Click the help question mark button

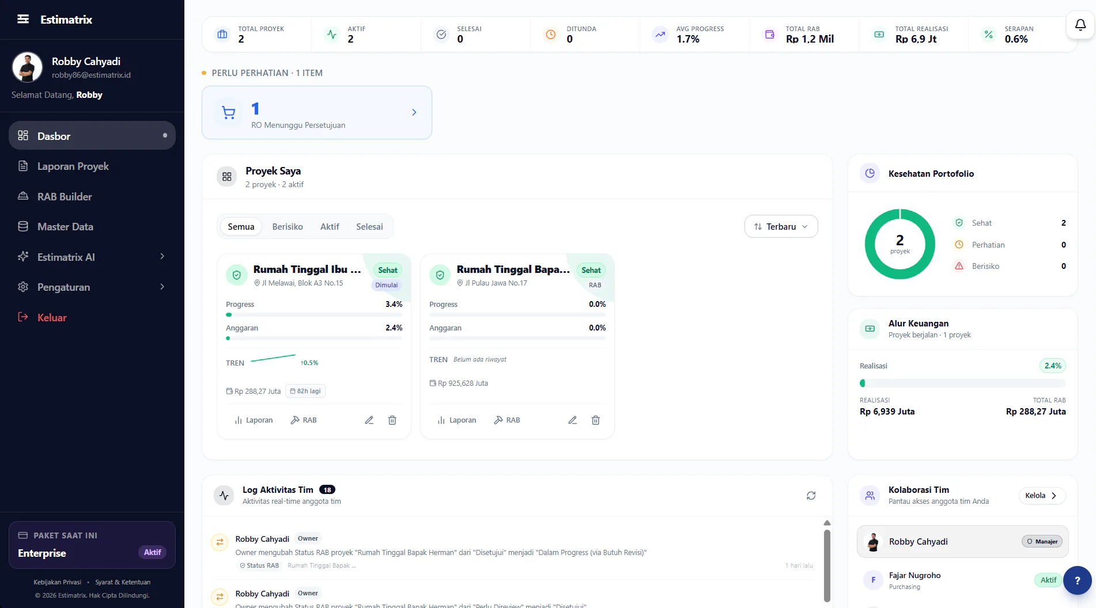(x=1077, y=580)
